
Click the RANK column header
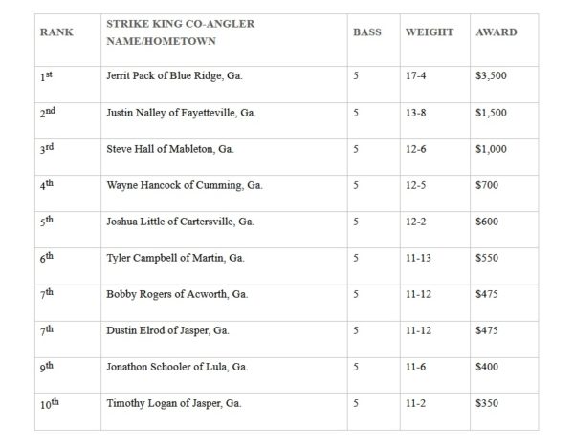(56, 32)
